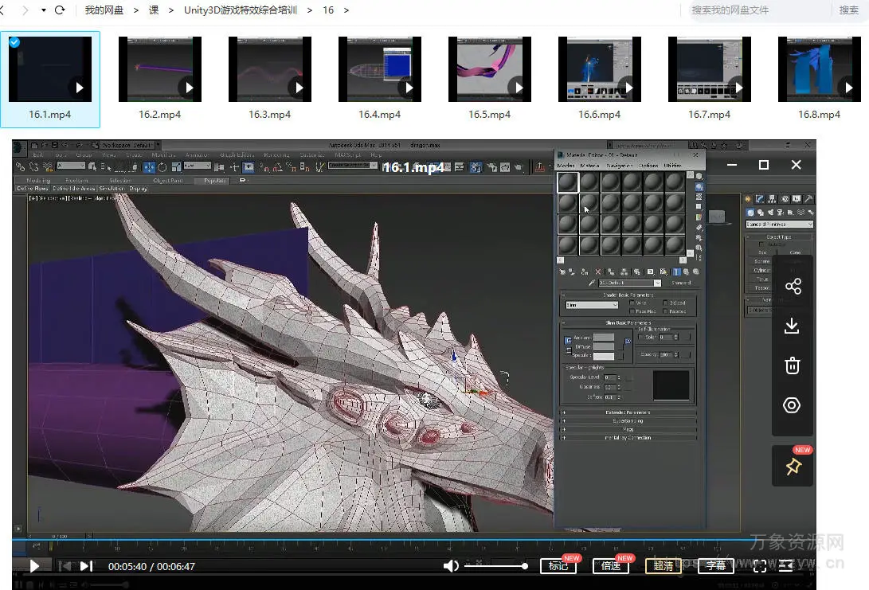The width and height of the screenshot is (869, 590).
Task: Pin the player window with pin icon
Action: coord(793,467)
